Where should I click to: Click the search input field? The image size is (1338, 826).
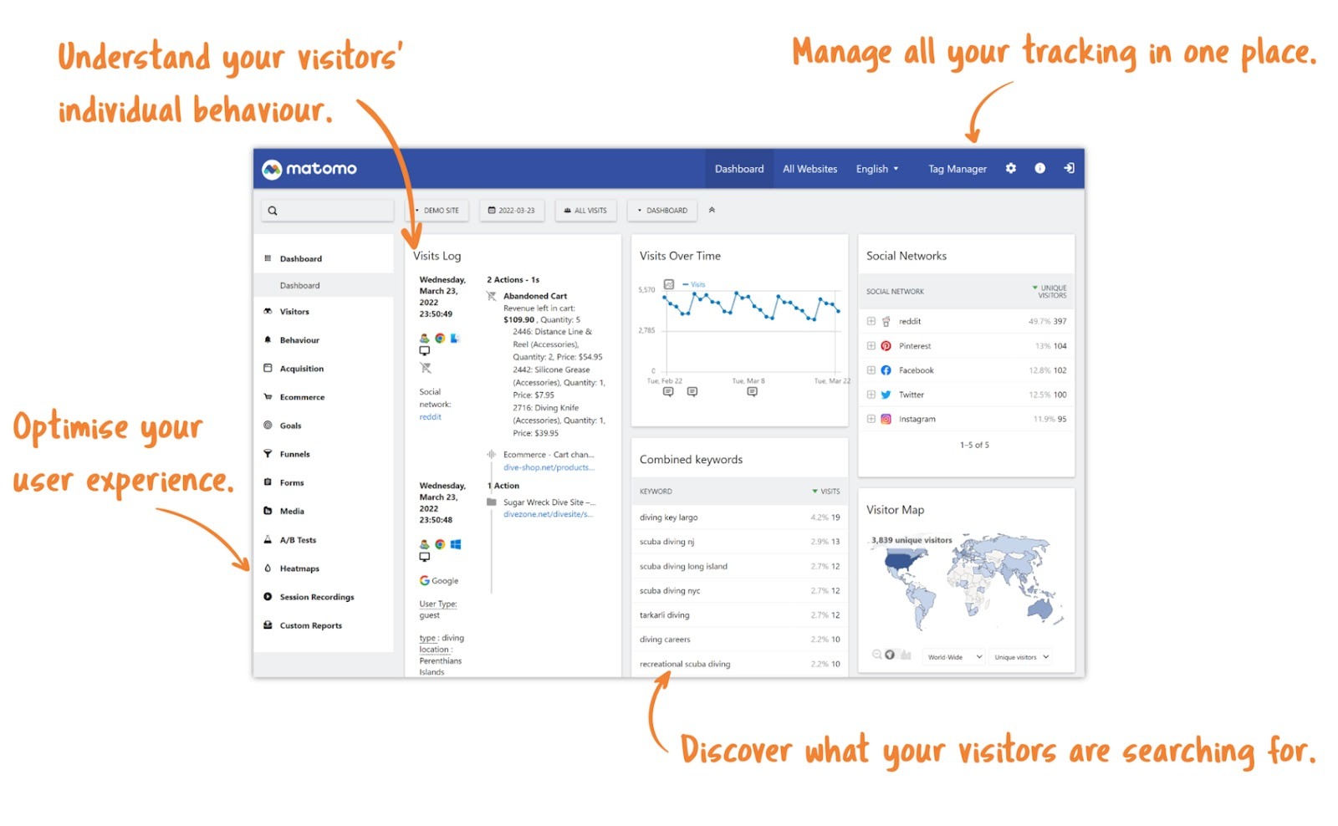(x=327, y=211)
